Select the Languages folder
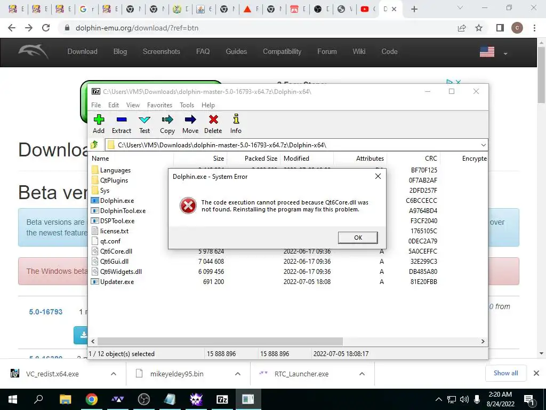 (x=115, y=170)
